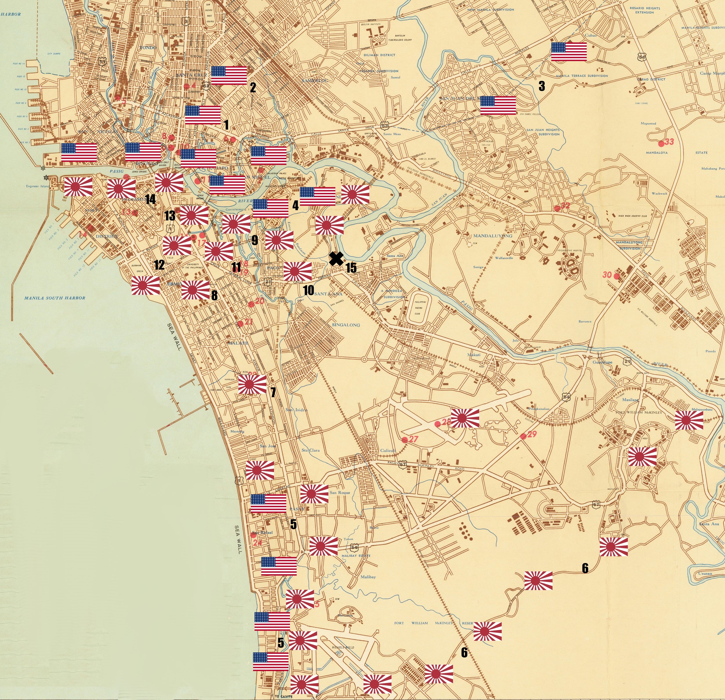Select red marker number 27 on the airfield
Screen dimensions: 725x700
(409, 439)
